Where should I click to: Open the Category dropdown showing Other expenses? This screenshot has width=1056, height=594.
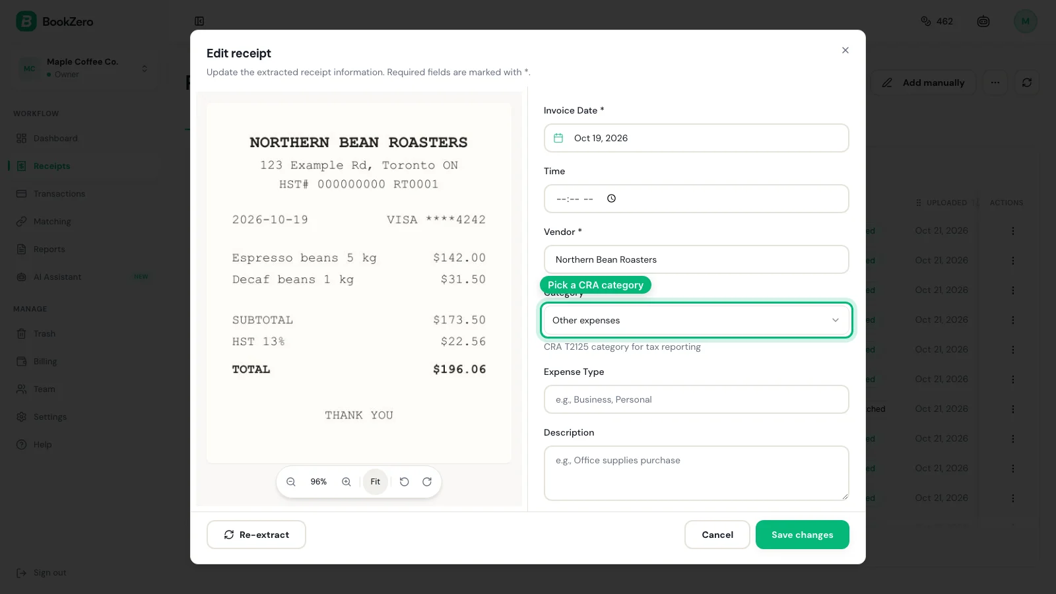point(696,320)
